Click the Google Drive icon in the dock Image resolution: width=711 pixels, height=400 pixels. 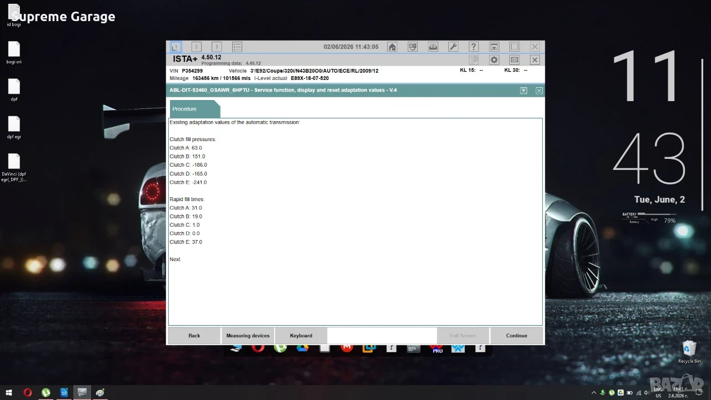[302, 348]
